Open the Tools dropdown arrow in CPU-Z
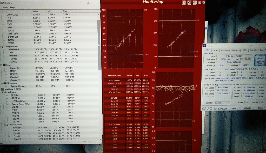 coord(239,108)
